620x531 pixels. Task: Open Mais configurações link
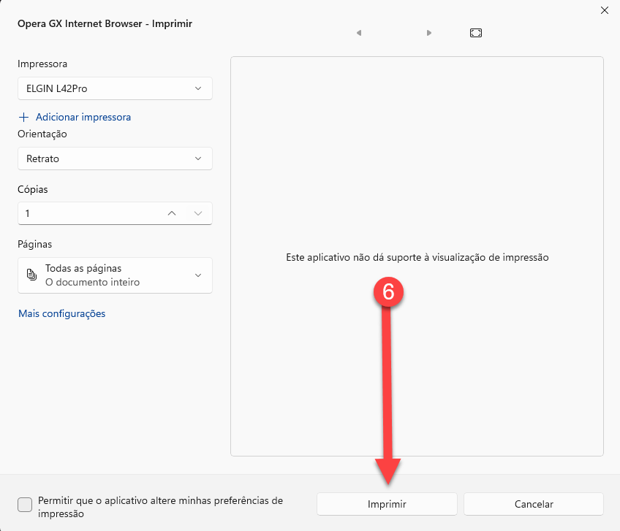tap(61, 313)
